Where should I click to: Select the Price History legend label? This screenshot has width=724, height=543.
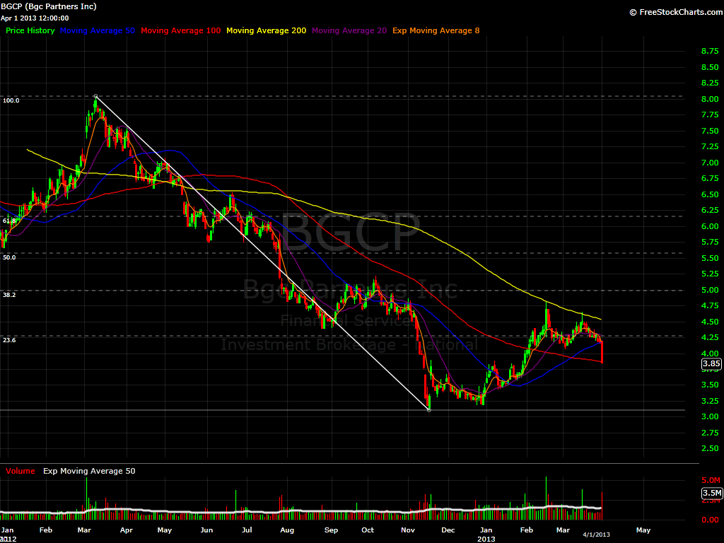(x=30, y=30)
